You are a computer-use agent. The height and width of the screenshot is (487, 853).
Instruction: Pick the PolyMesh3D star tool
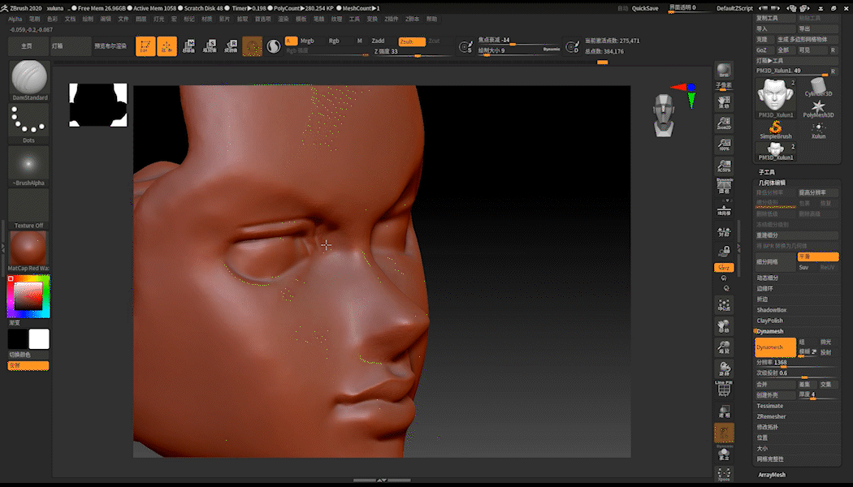818,107
